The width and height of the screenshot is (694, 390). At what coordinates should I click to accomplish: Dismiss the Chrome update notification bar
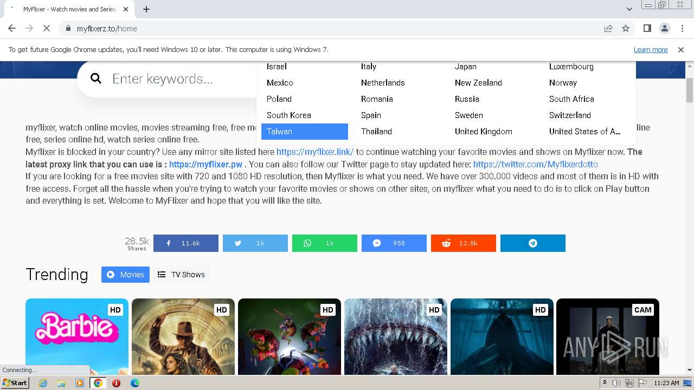(x=681, y=49)
